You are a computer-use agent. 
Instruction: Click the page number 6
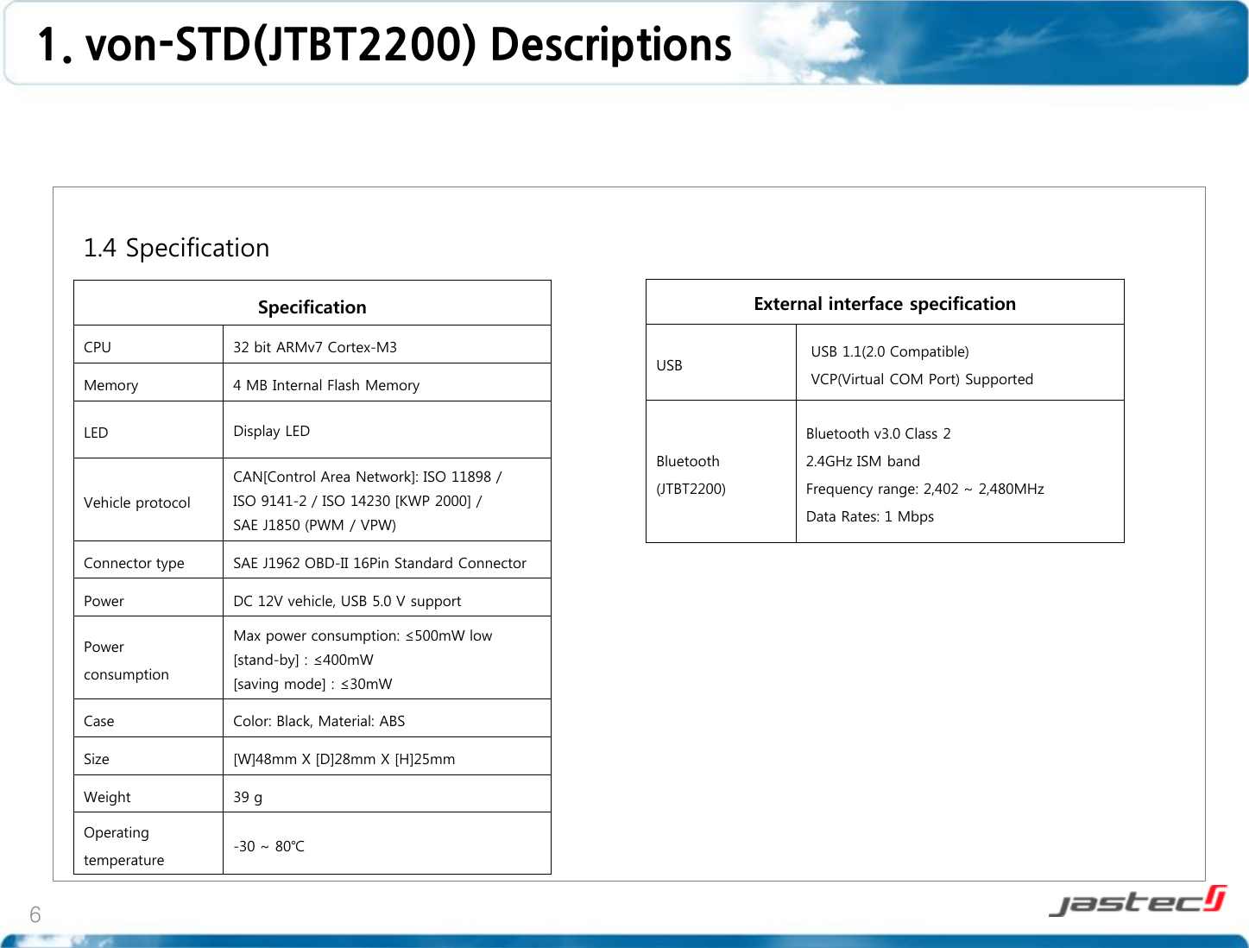tap(35, 915)
